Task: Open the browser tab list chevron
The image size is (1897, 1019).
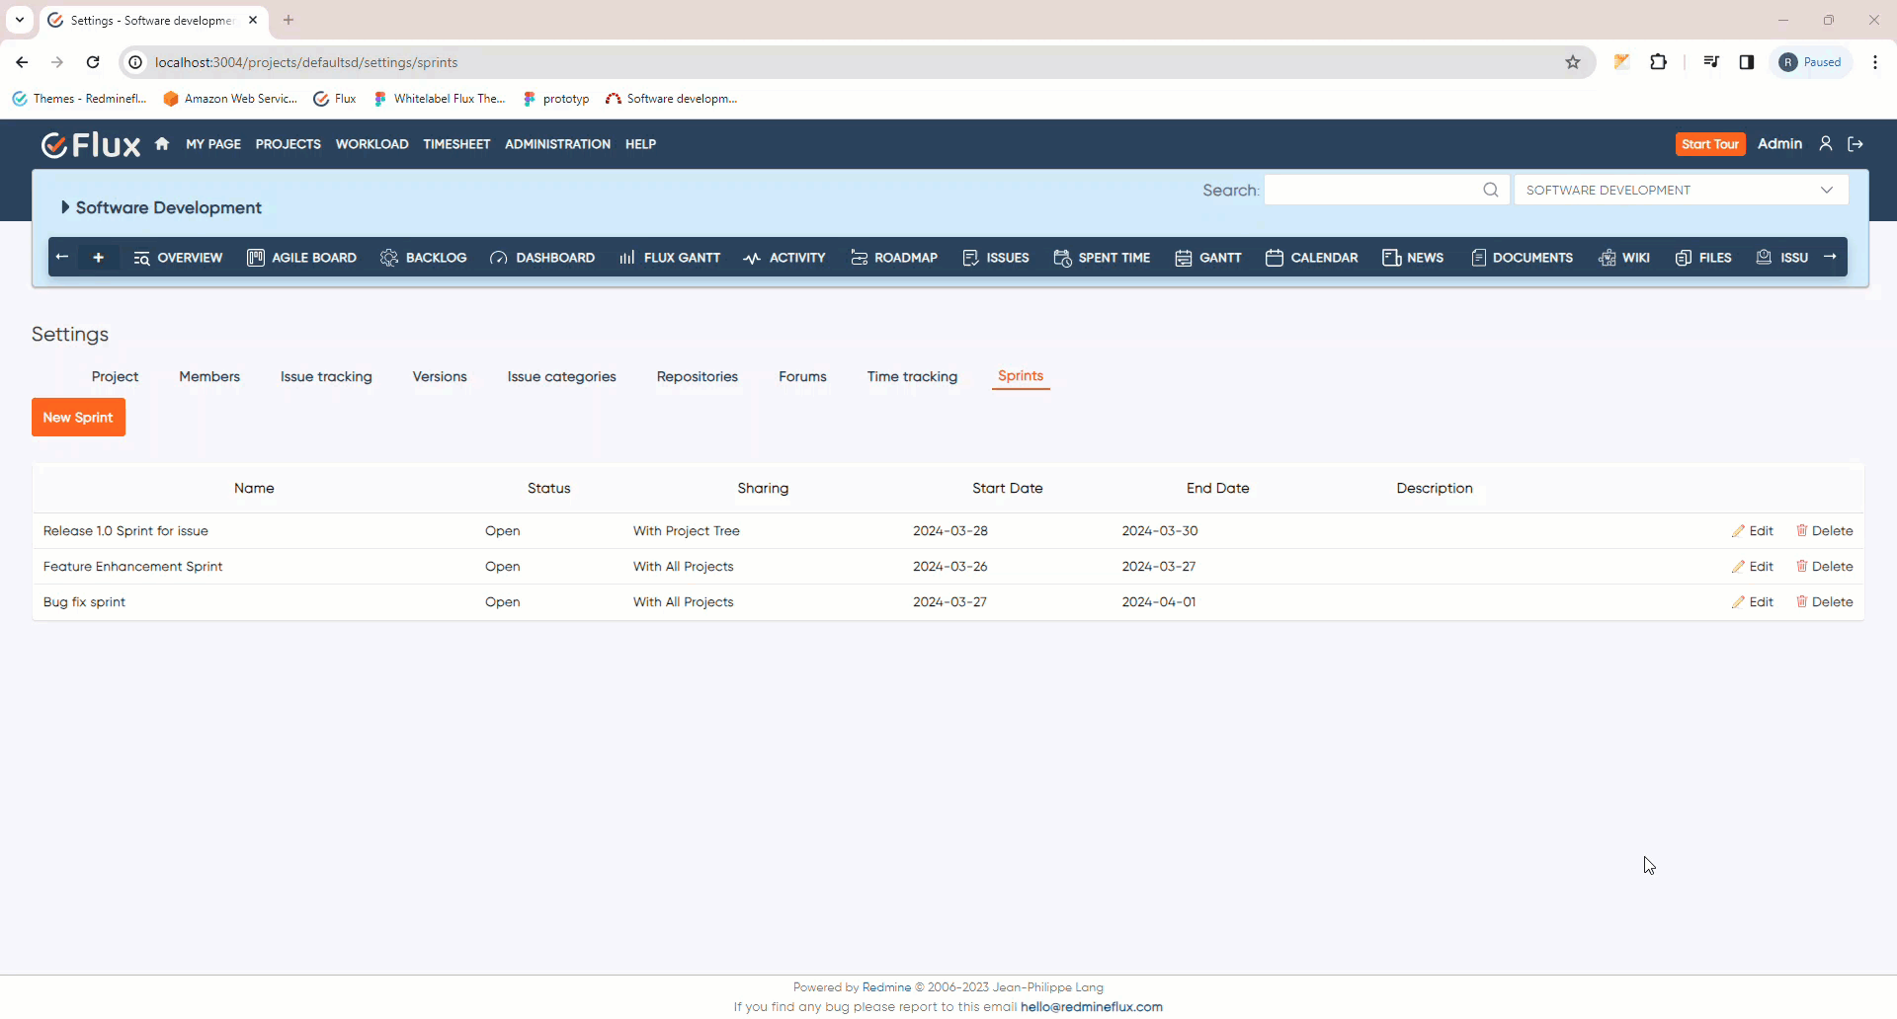Action: tap(19, 20)
